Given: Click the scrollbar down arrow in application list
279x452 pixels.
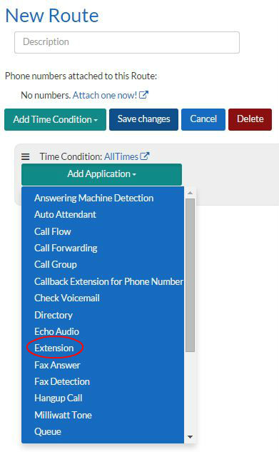Looking at the screenshot, I should click(x=190, y=437).
